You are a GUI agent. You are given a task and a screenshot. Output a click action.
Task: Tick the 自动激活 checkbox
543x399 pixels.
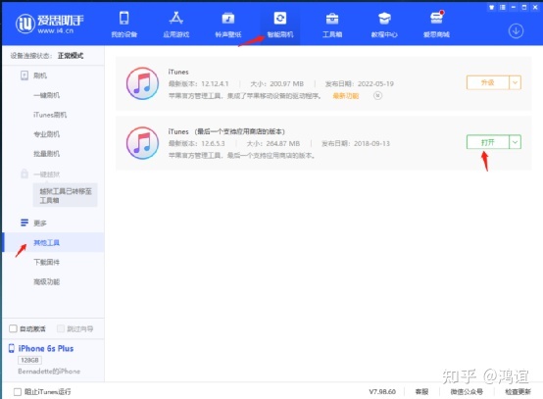tap(13, 328)
